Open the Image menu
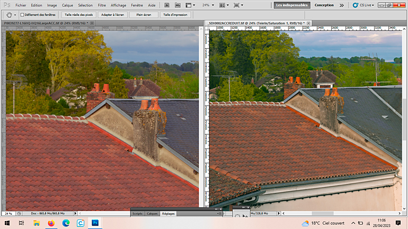 52,5
